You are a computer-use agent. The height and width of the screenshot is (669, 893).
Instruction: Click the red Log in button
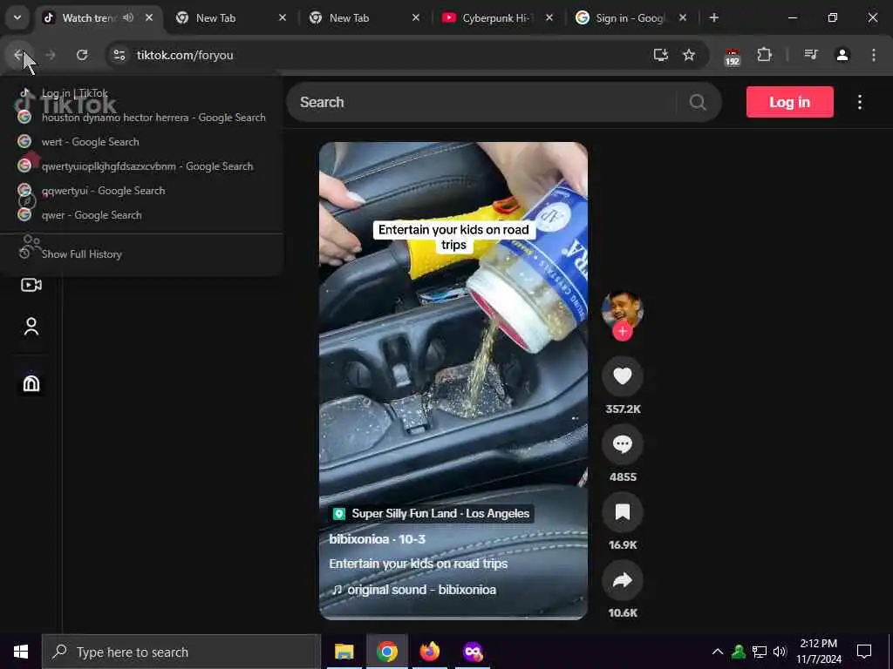click(x=790, y=103)
